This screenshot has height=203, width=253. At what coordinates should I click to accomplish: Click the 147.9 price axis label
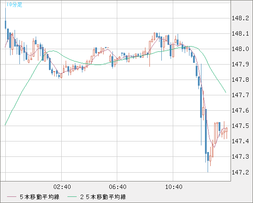240,64
